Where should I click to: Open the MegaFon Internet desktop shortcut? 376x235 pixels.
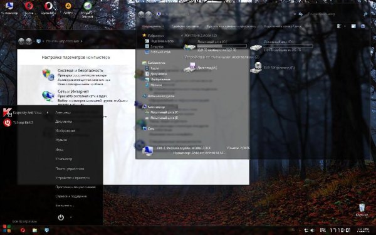(x=87, y=10)
